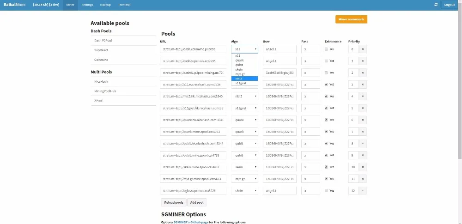The width and height of the screenshot is (462, 224).
Task: Open algo dropdown for qubit.mine.zpool pool
Action: tap(244, 155)
